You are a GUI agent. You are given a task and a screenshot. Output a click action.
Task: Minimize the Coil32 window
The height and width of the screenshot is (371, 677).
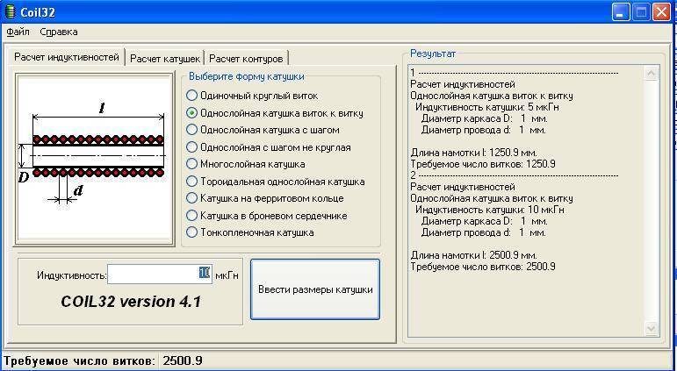(621, 12)
